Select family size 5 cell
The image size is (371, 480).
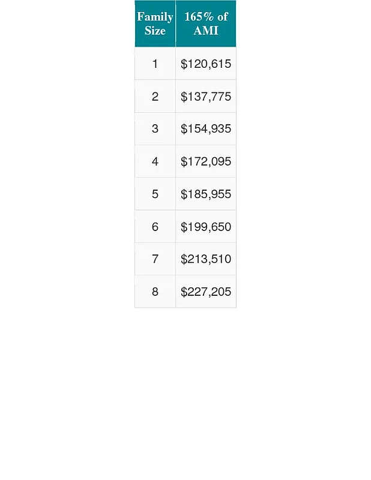[x=155, y=194]
